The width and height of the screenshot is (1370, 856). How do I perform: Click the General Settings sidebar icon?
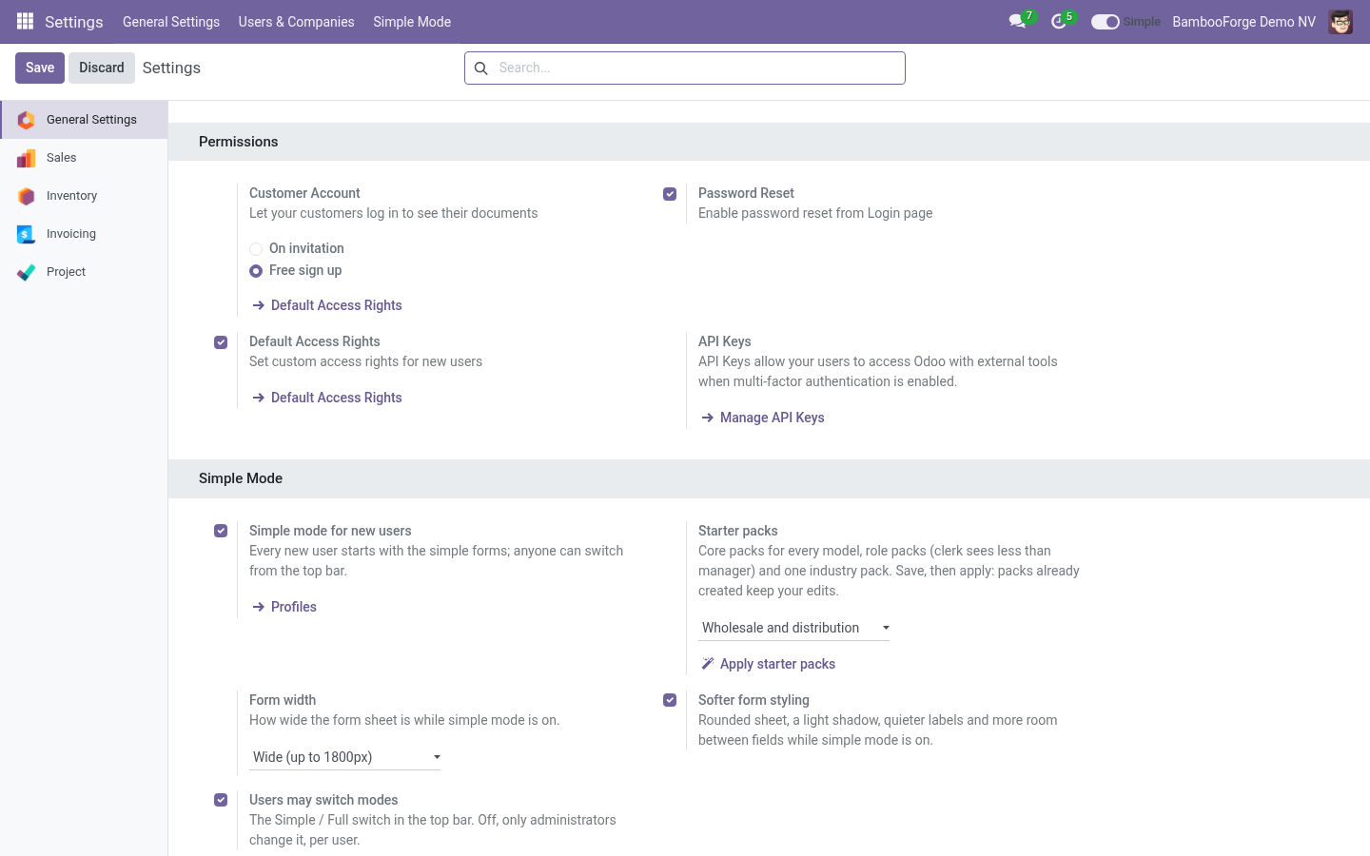pos(27,120)
